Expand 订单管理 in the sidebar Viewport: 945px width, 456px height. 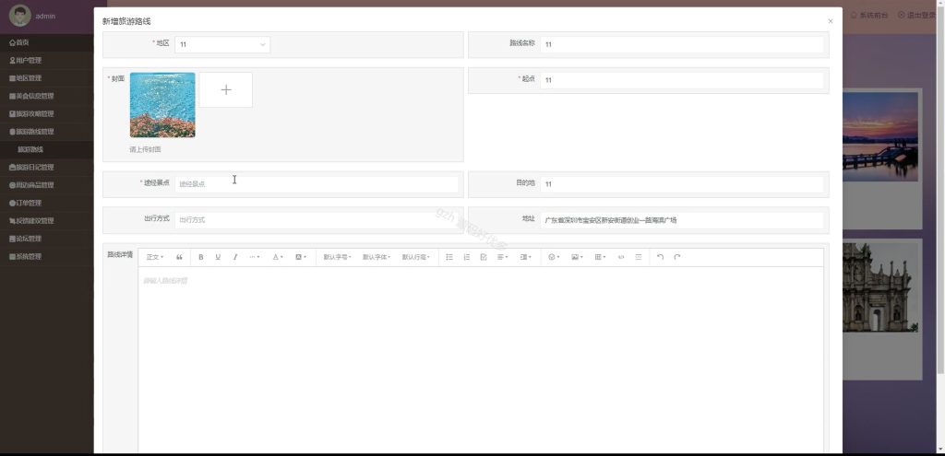46,203
